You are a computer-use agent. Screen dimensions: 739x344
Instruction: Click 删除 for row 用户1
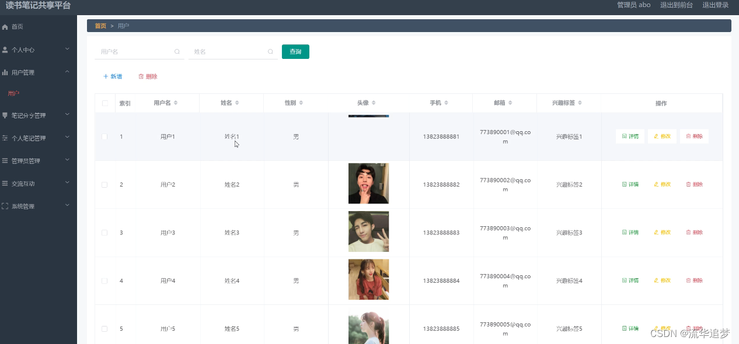[694, 136]
